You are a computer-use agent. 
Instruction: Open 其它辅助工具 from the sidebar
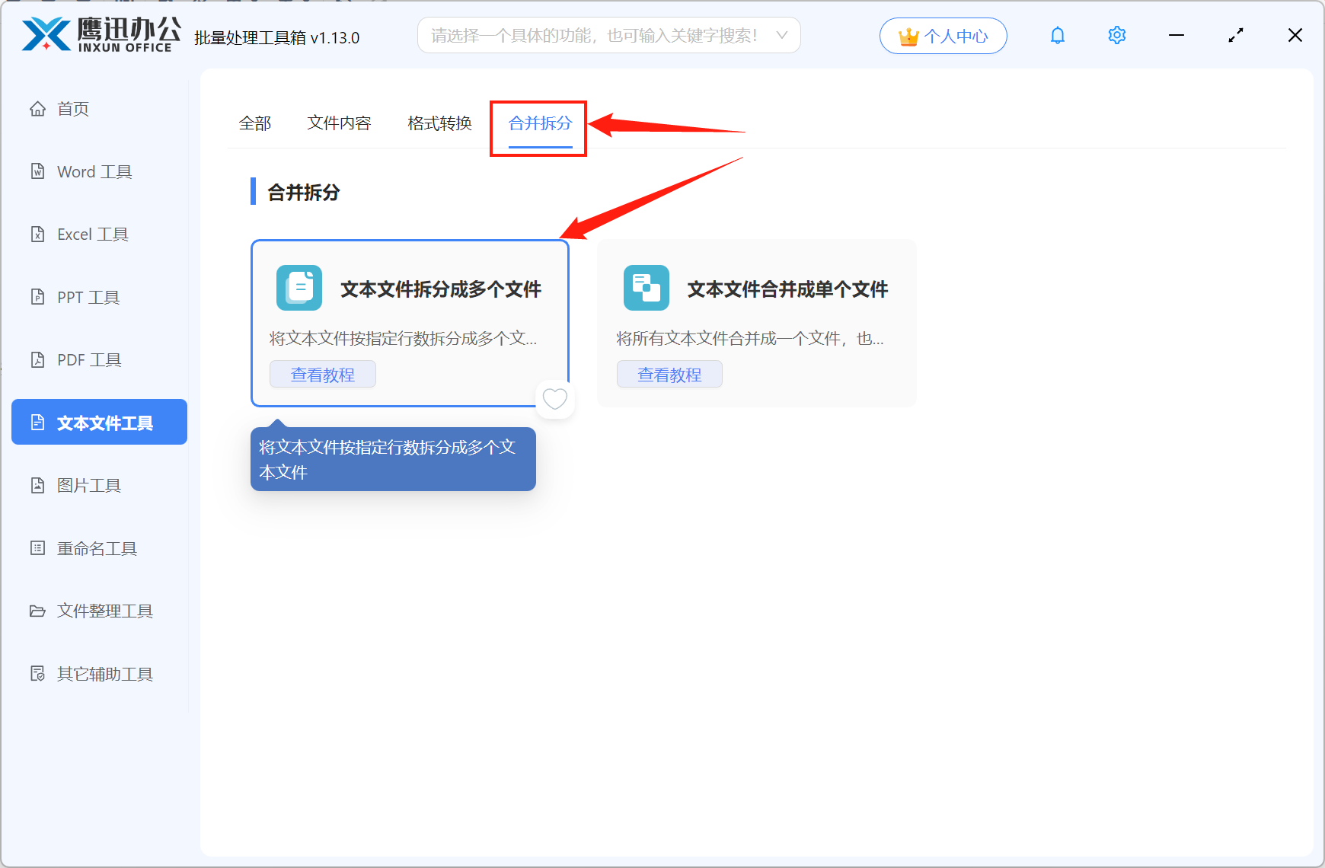[104, 673]
